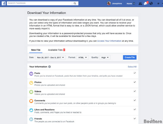The height and width of the screenshot is (124, 163).
Task: Open the Date range dropdown
Action: [50, 58]
